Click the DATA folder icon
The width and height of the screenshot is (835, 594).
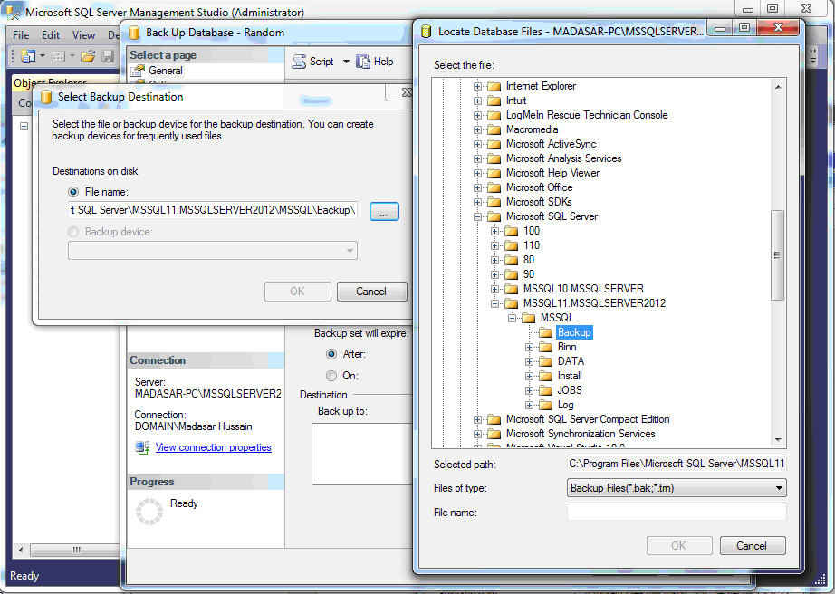545,361
